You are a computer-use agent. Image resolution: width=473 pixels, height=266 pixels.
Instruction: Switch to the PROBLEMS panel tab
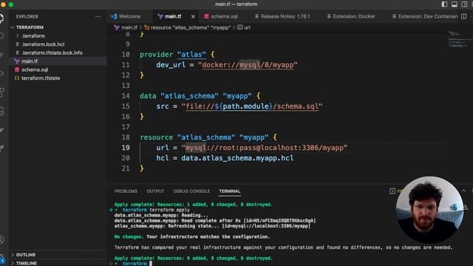(126, 191)
